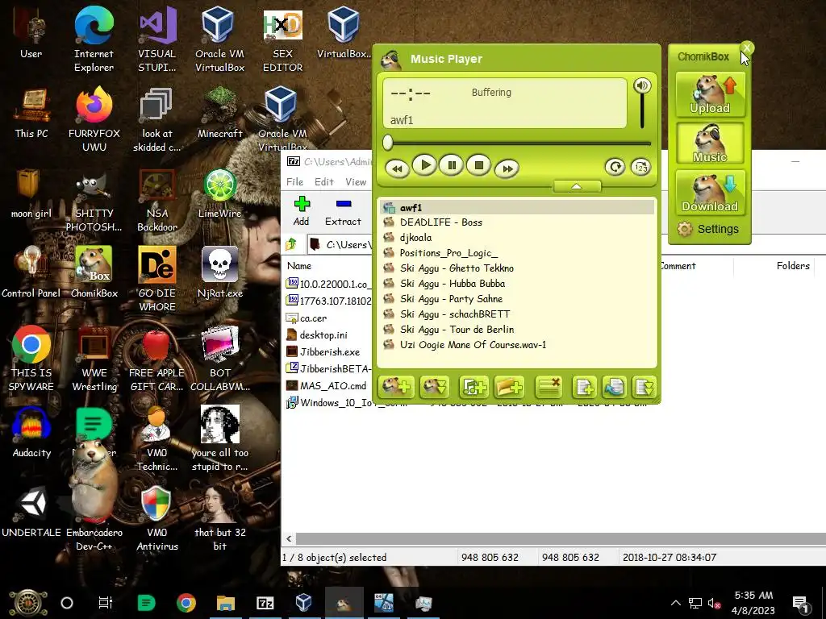This screenshot has height=619, width=826.
Task: Open Task View on taskbar
Action: 106,603
